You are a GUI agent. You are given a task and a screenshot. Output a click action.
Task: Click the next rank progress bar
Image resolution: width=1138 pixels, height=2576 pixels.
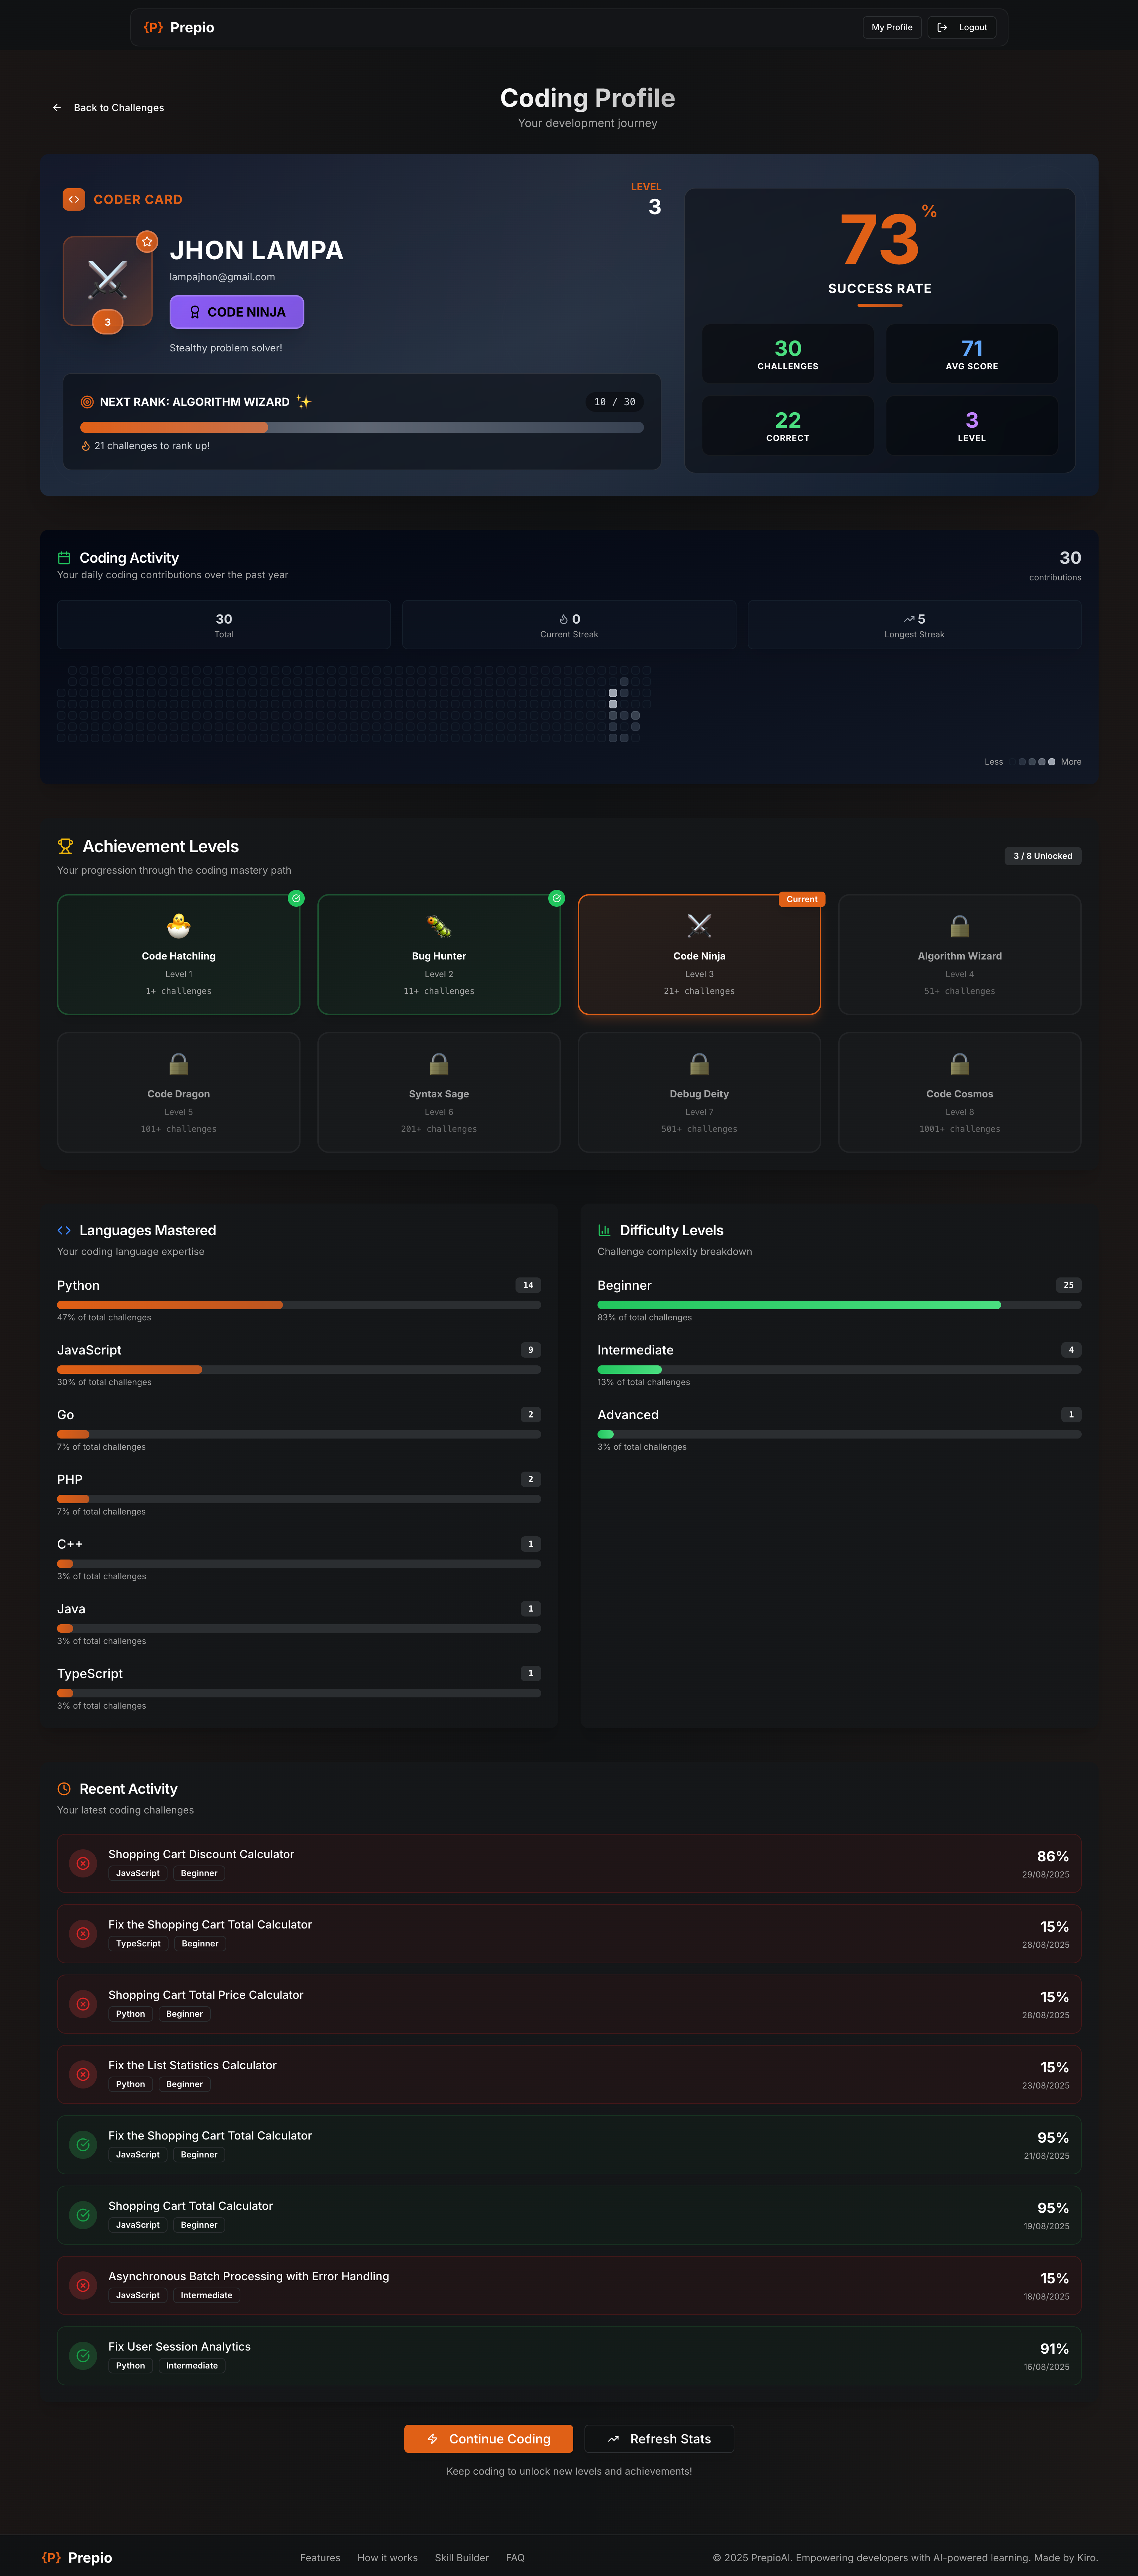click(361, 427)
